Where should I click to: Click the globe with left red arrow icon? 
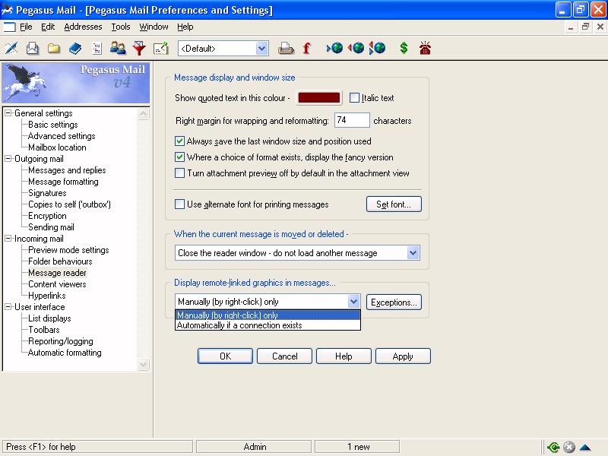[x=356, y=48]
